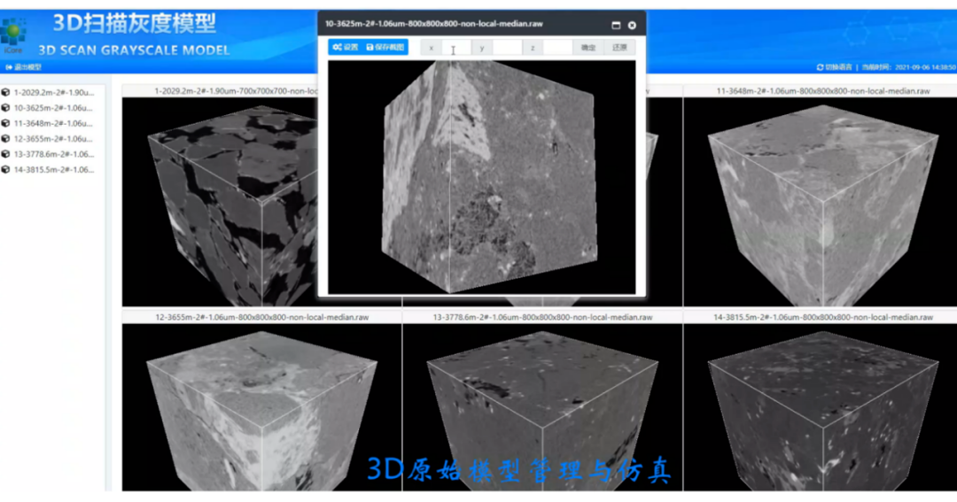Click the y coordinate input field
957x502 pixels.
point(507,48)
